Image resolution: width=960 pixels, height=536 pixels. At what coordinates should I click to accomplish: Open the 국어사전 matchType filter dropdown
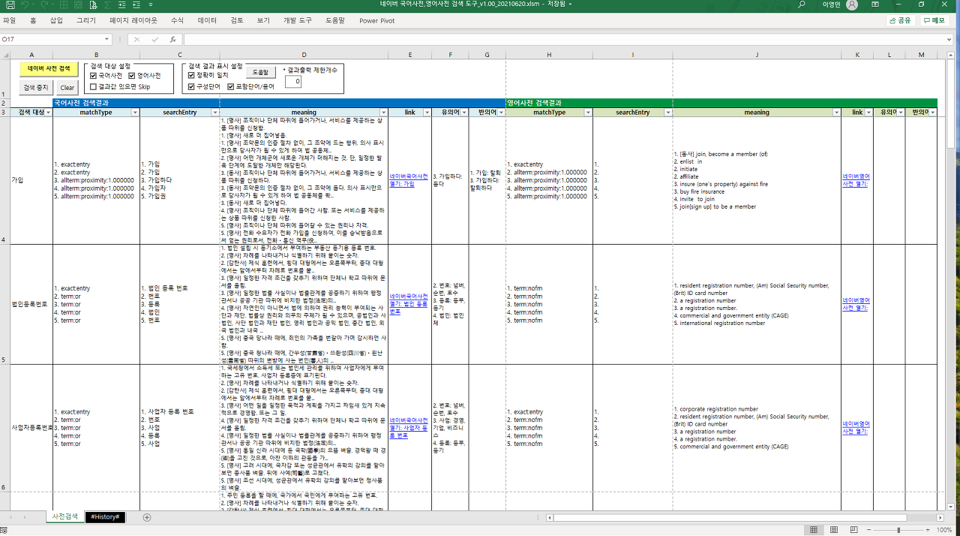135,113
